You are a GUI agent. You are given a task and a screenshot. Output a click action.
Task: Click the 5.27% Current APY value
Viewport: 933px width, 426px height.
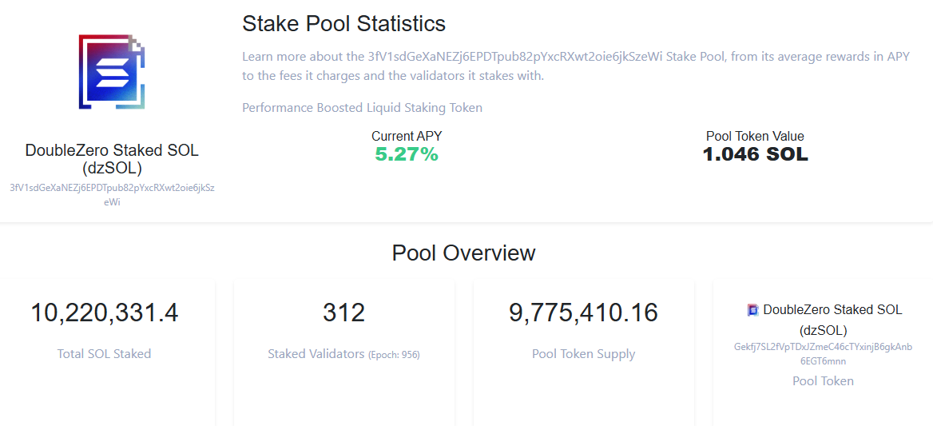pos(407,154)
